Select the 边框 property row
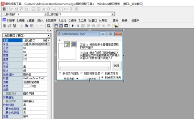 pos(25,82)
